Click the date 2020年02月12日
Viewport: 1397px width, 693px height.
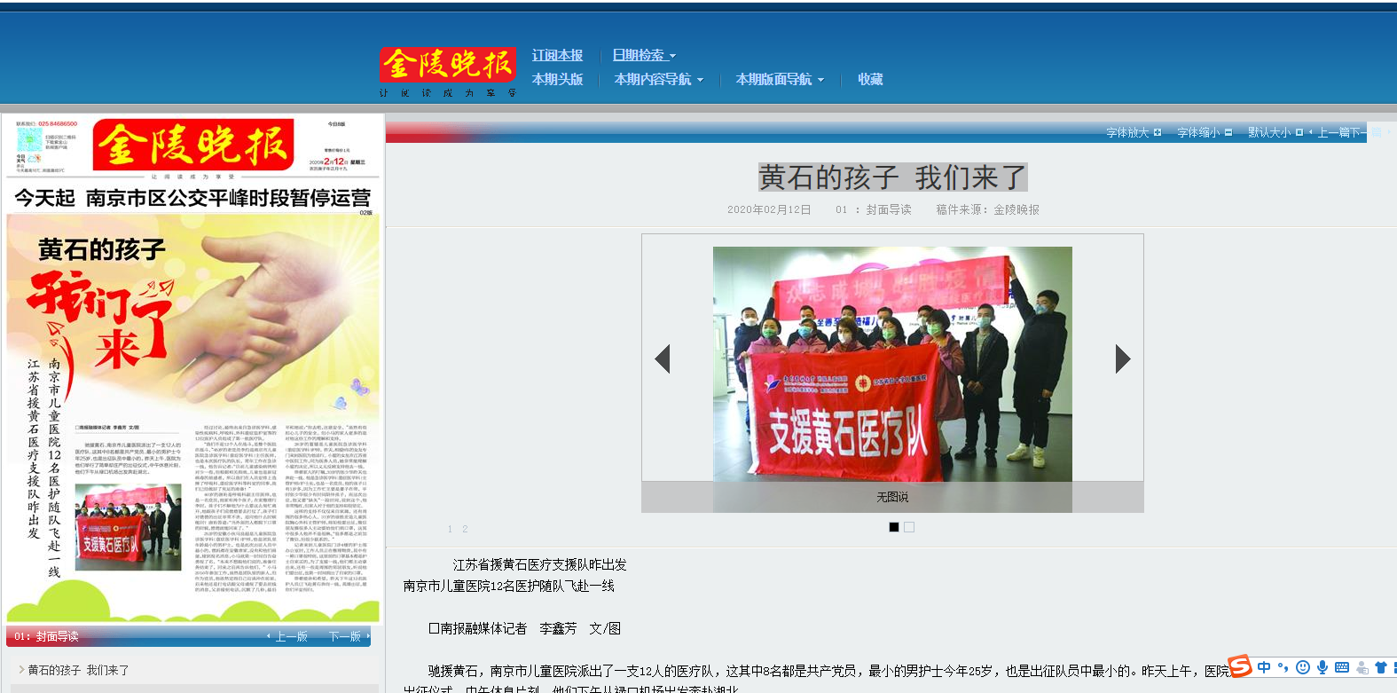click(x=769, y=210)
